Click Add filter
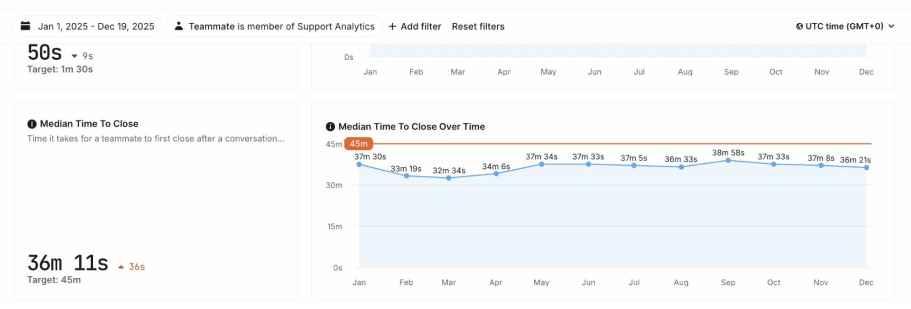 coord(420,26)
